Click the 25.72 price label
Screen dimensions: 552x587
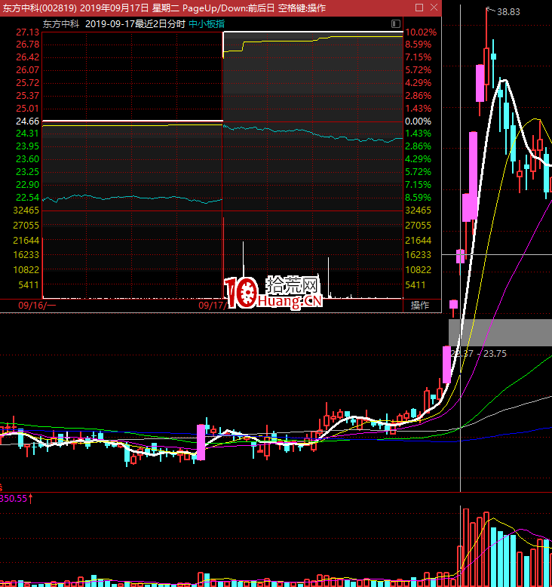click(27, 83)
